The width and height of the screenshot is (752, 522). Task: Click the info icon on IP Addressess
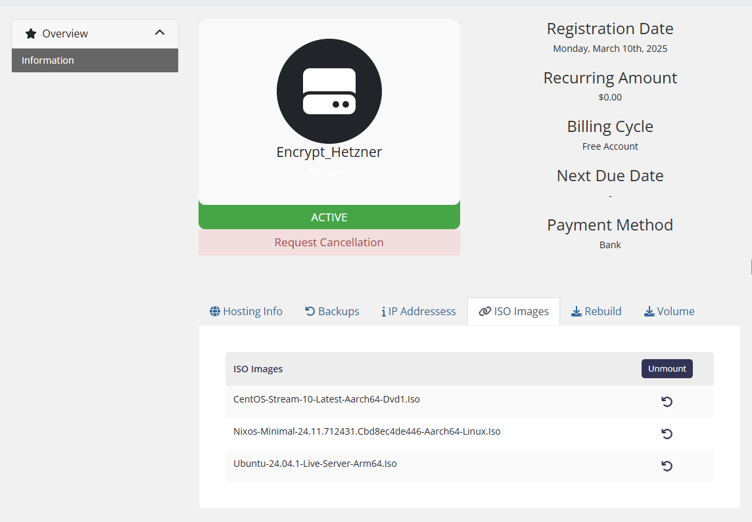pos(384,312)
